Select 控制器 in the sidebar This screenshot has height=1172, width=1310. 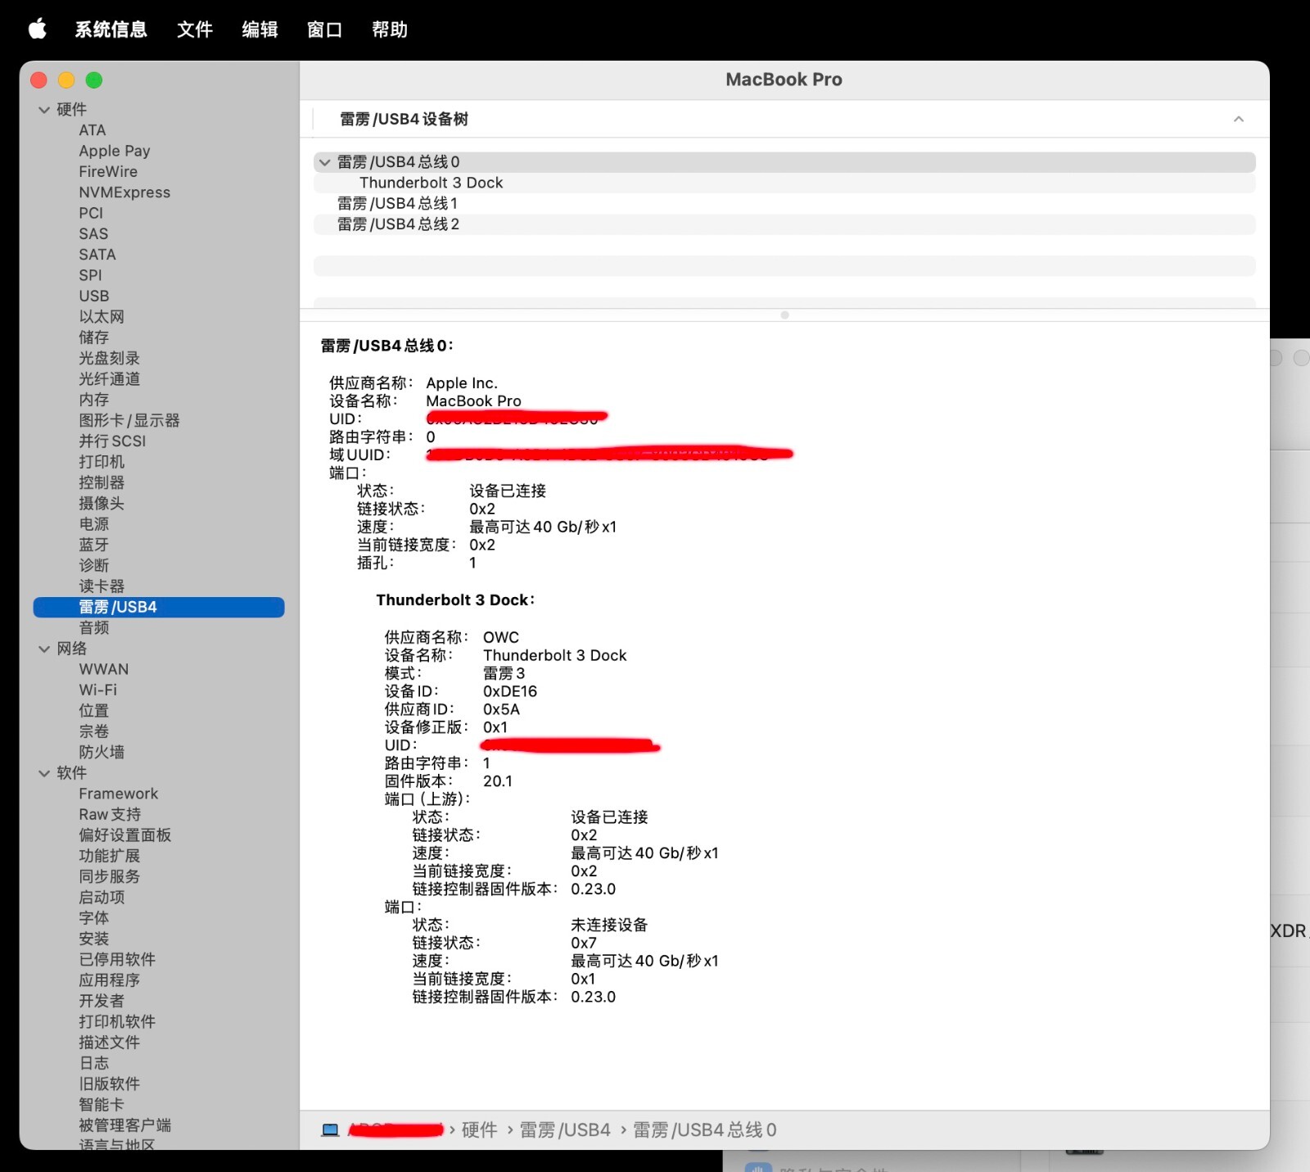point(102,483)
